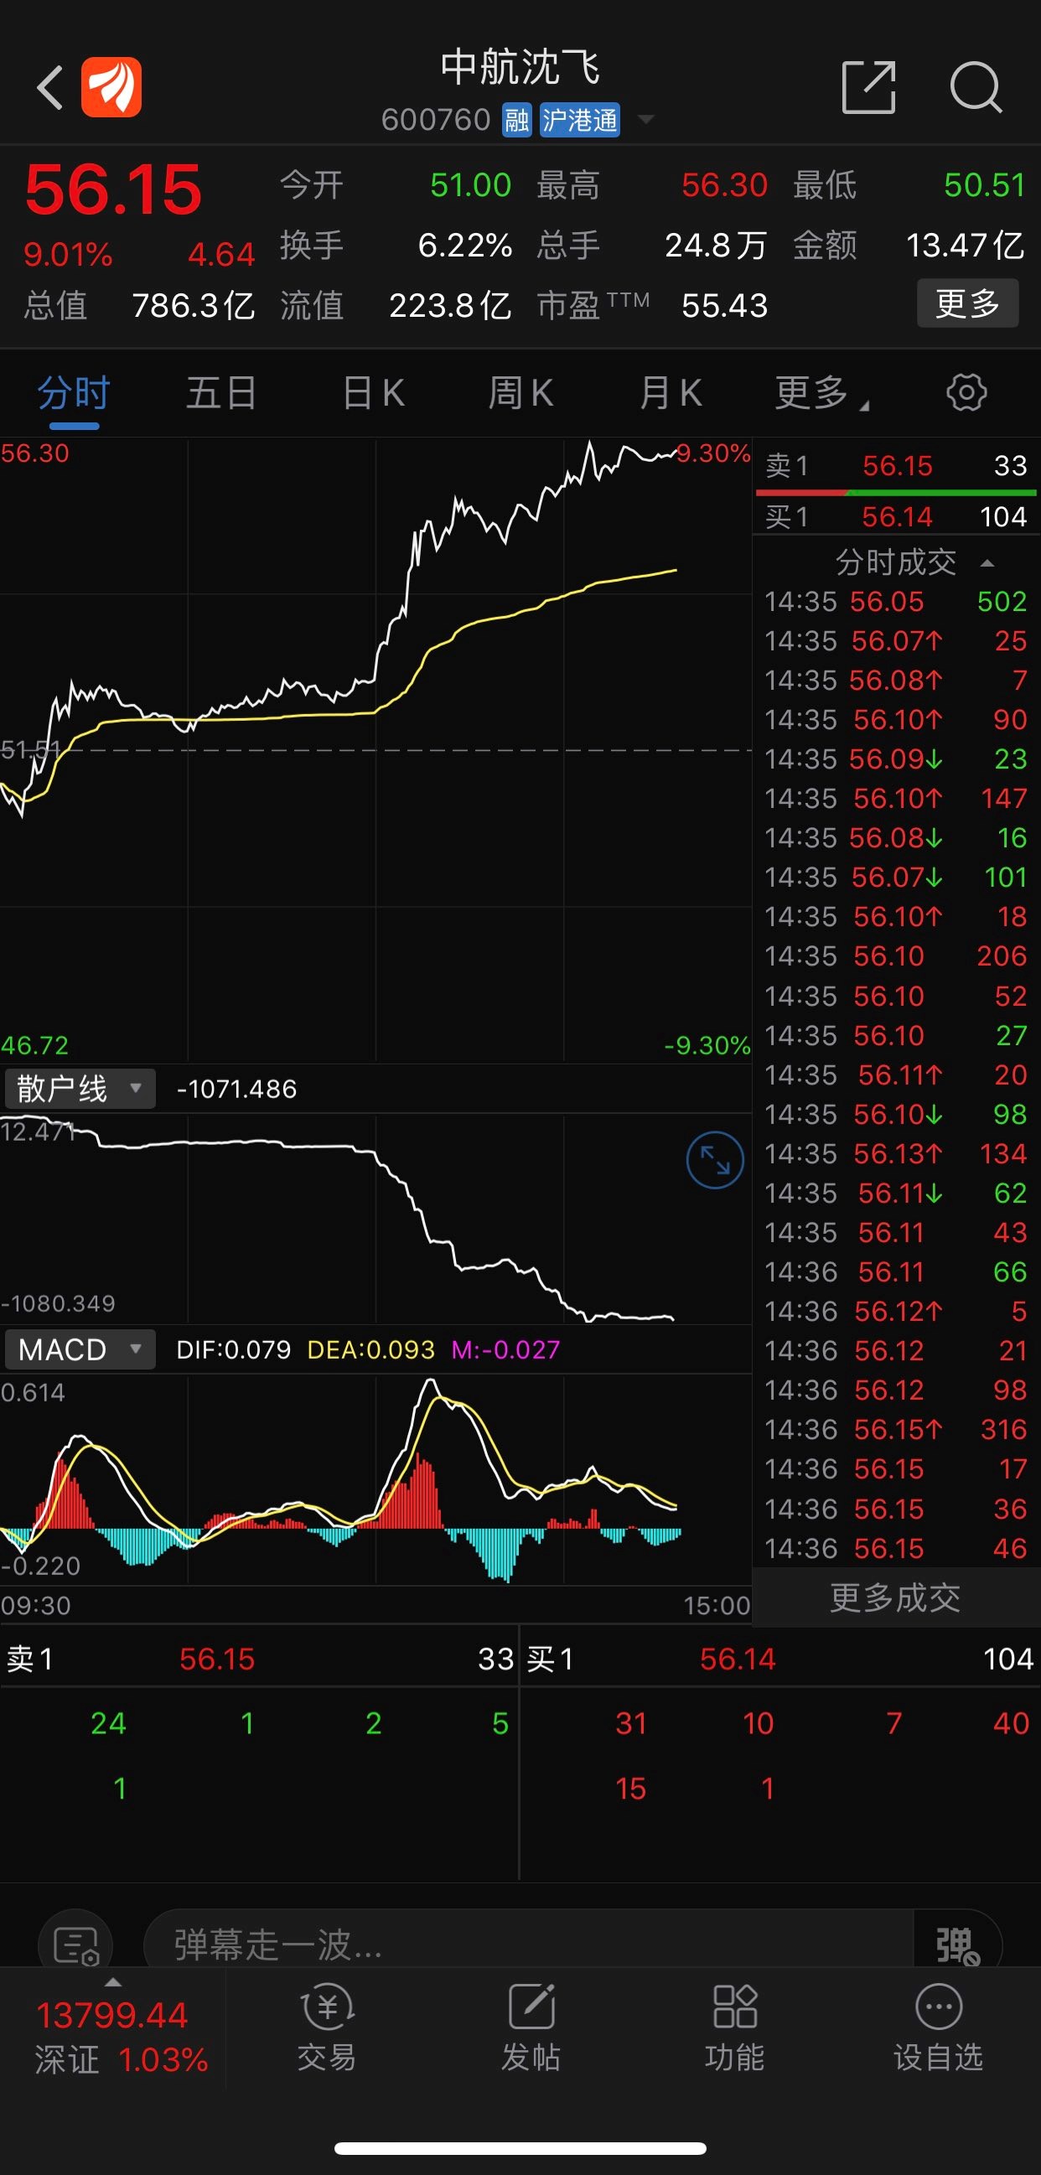Tap 14:35 56.13↑ trade row with 134

(896, 1153)
